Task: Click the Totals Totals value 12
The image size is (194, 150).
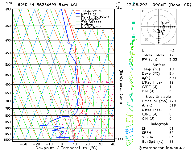Action: pyautogui.click(x=171, y=55)
